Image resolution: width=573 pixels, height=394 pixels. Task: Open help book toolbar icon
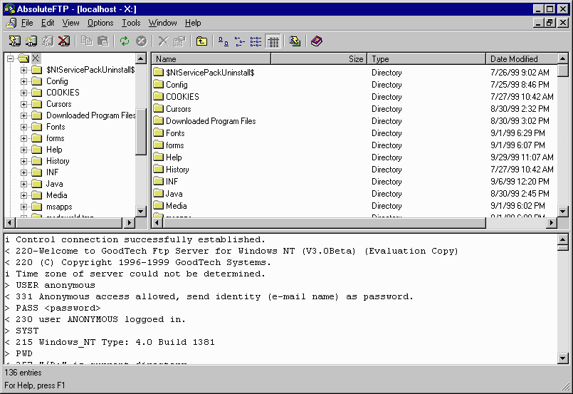point(317,41)
